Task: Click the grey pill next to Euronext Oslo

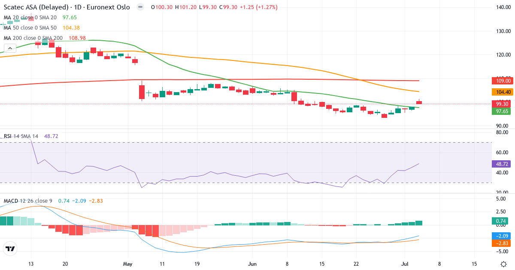Action: point(140,7)
